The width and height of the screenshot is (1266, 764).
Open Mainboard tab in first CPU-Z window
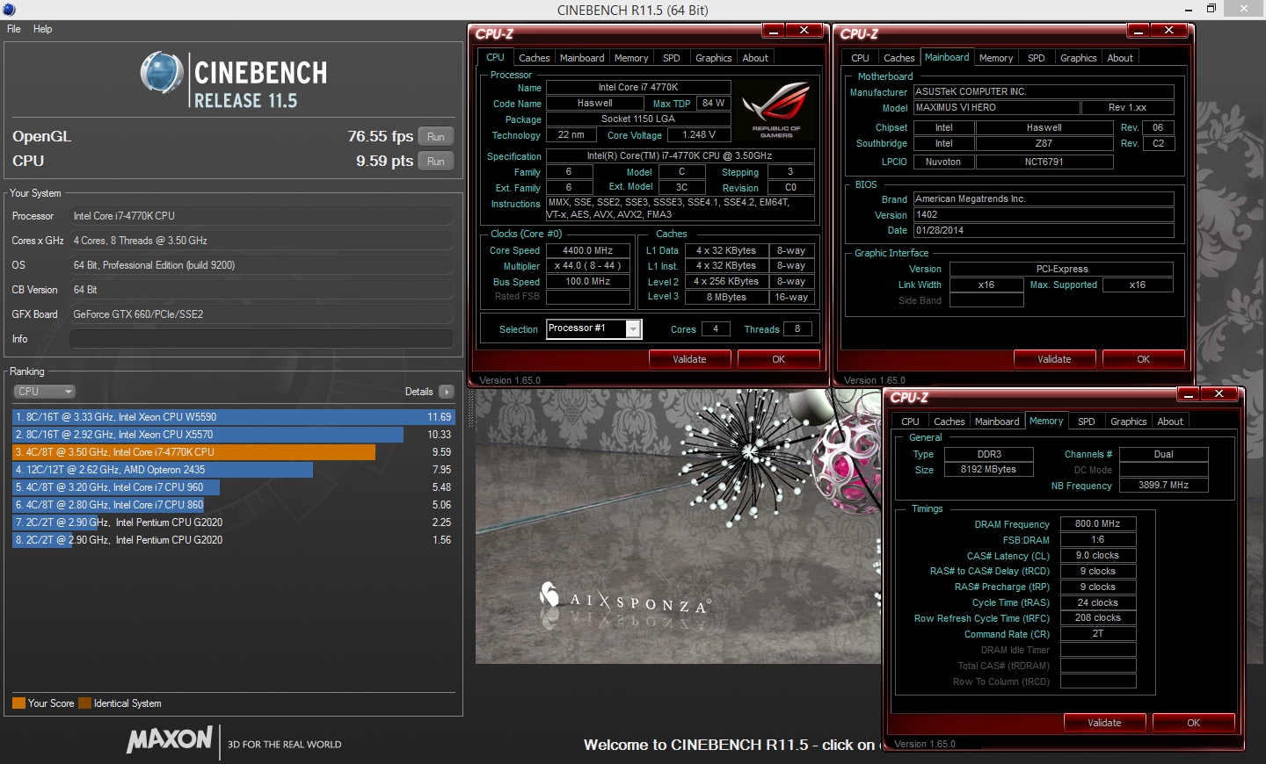[582, 58]
